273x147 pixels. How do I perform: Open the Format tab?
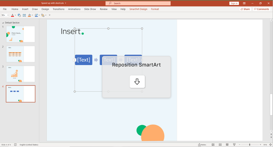tap(155, 9)
